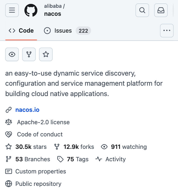Click the eye icon beside 911 watching
This screenshot has height=190, width=178.
coord(104,147)
